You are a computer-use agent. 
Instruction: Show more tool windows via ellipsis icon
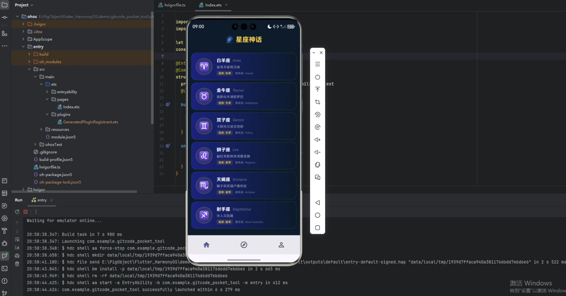coord(5,46)
